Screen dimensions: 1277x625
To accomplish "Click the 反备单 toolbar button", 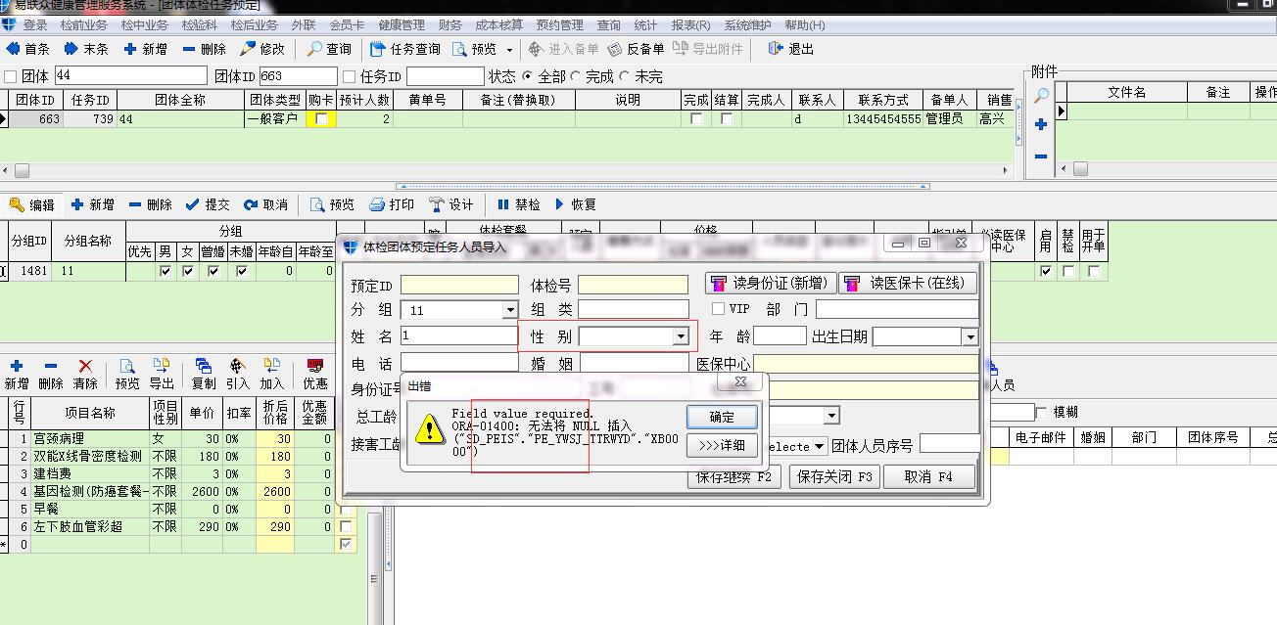I will pyautogui.click(x=636, y=49).
